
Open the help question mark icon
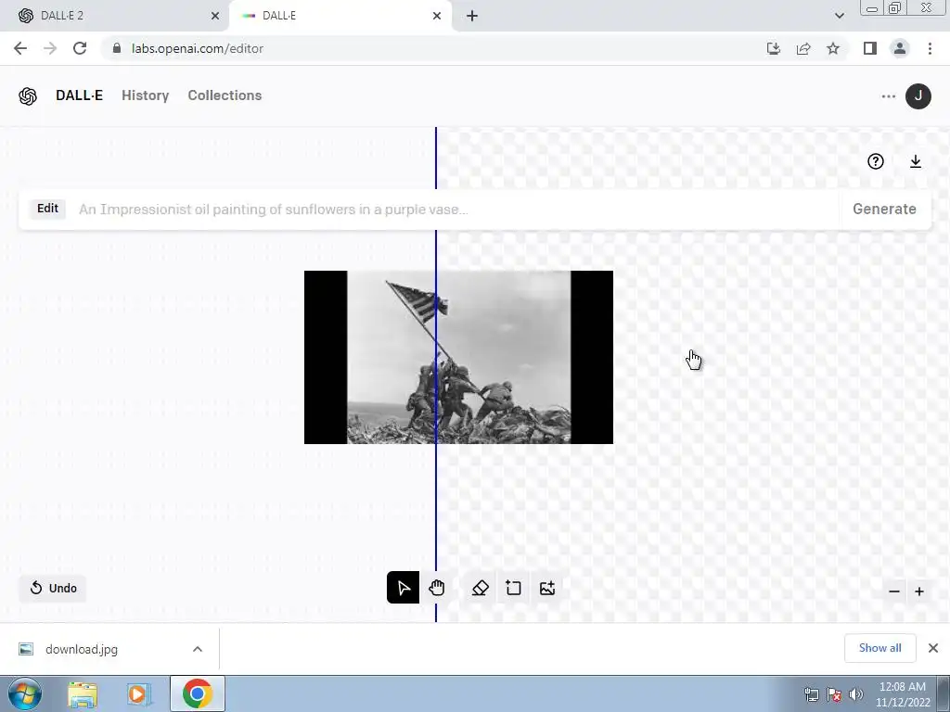pos(876,161)
